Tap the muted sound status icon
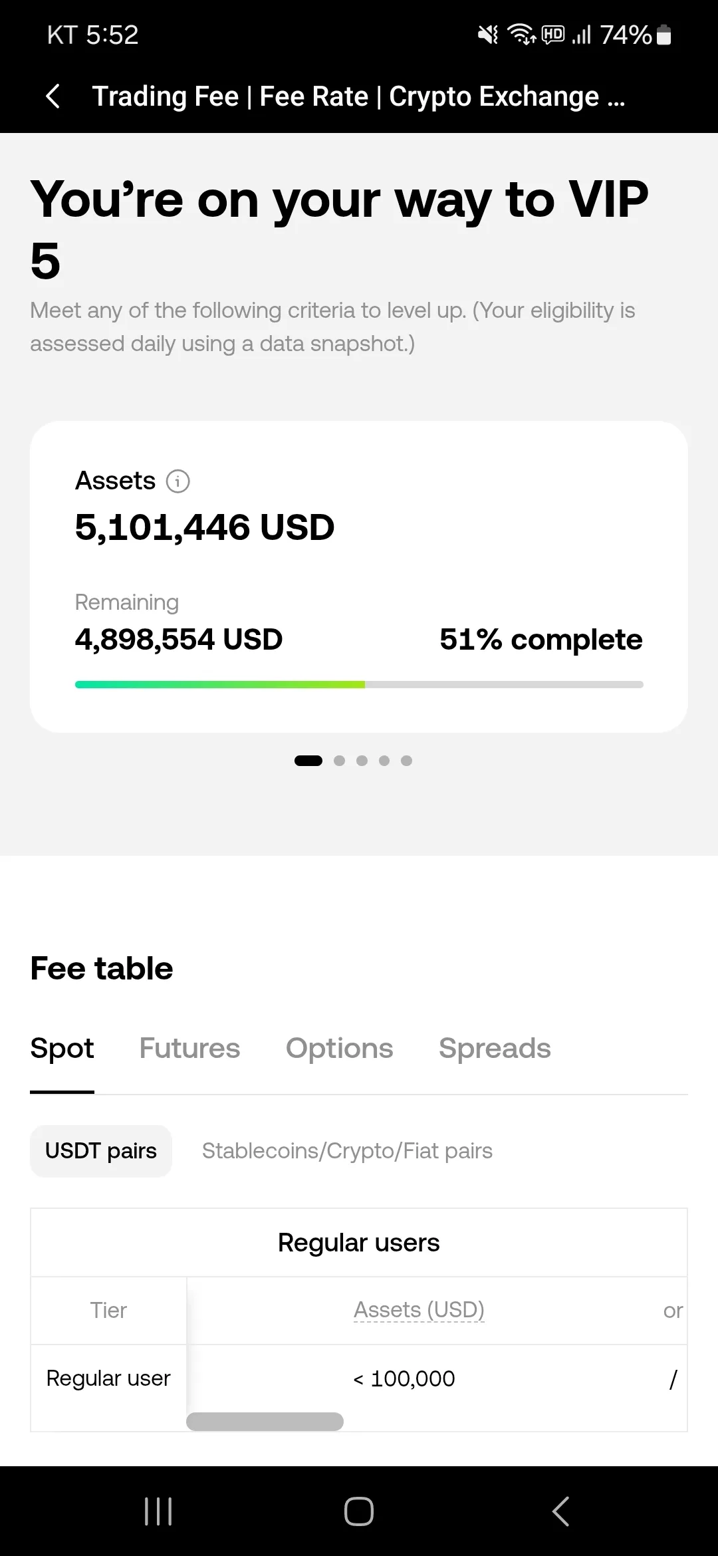Image resolution: width=718 pixels, height=1556 pixels. point(488,35)
